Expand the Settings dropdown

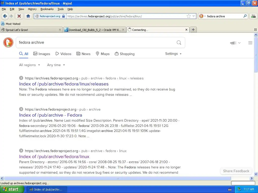173,54
